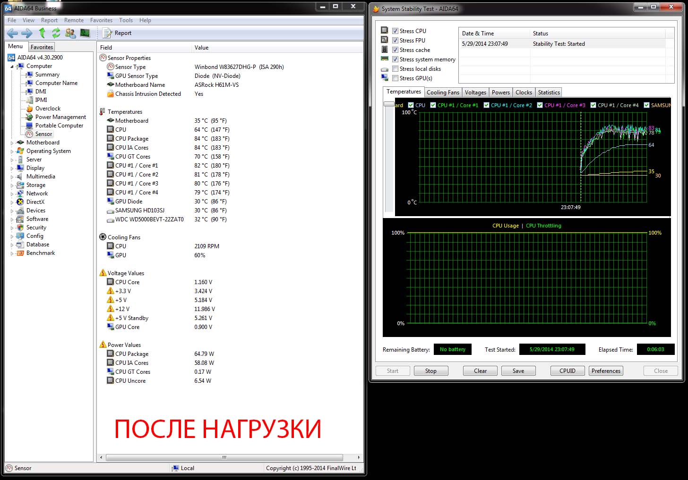This screenshot has height=480, width=688.
Task: Switch to the Voltages tab
Action: (x=475, y=93)
